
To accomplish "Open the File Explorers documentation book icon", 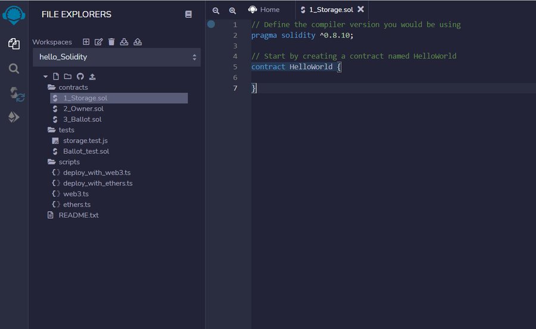I will point(188,14).
